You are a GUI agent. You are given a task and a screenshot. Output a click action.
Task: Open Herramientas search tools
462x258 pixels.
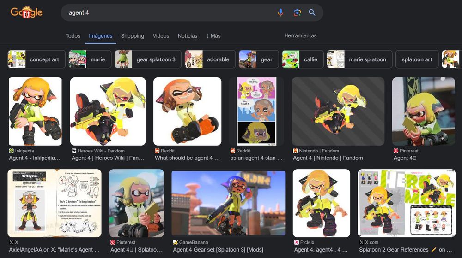(300, 35)
